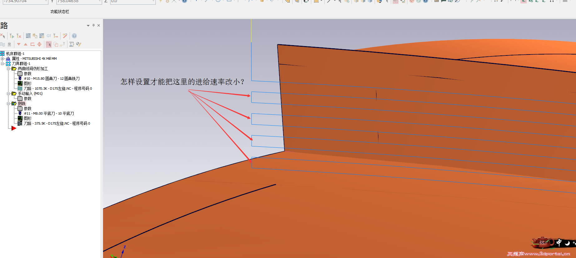Select the 侧铣 operation folder
The image size is (576, 258).
22,103
